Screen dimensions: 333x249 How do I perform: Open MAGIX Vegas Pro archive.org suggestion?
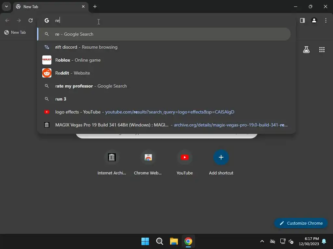pyautogui.click(x=164, y=125)
